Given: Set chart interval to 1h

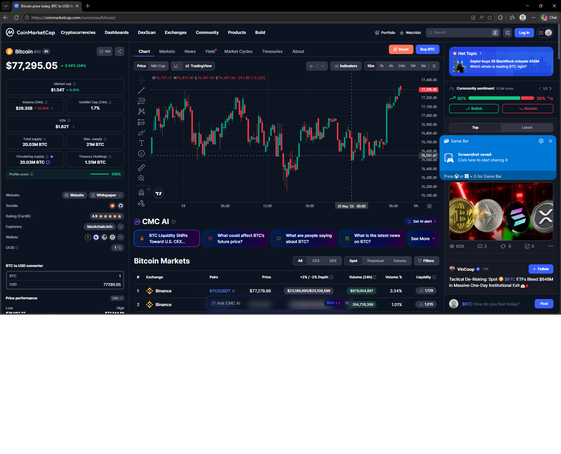Looking at the screenshot, I should tap(381, 66).
